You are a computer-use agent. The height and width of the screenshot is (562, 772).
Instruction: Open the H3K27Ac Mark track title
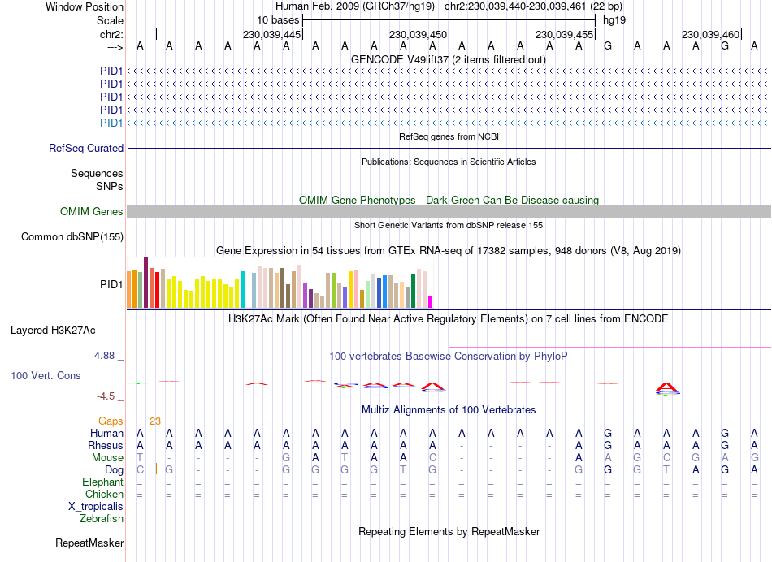click(448, 318)
